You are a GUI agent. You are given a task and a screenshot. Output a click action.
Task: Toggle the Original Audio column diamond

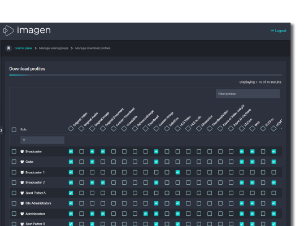click(81, 128)
